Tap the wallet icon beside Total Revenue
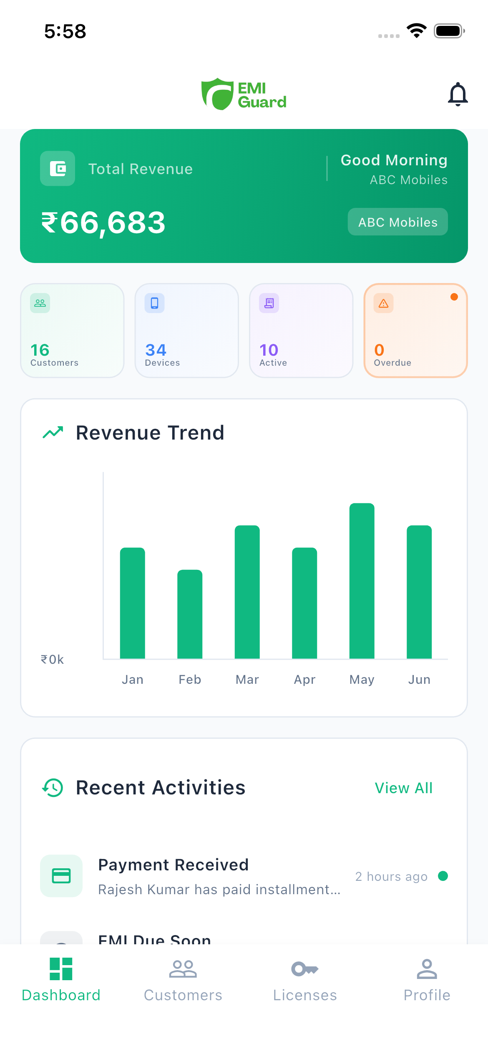 click(58, 169)
